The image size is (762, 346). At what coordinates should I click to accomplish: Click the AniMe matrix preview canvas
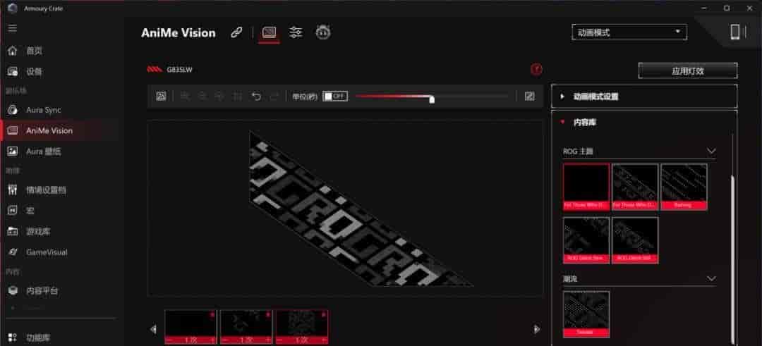coord(345,209)
